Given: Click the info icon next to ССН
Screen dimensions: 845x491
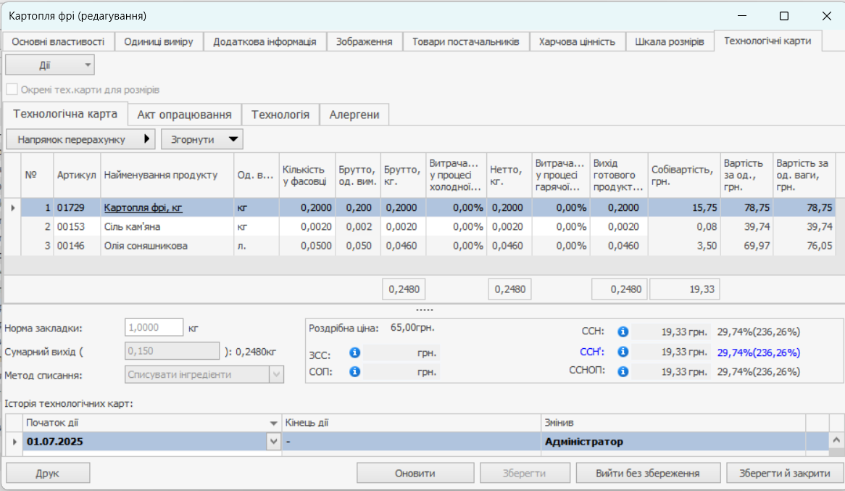Looking at the screenshot, I should point(623,332).
